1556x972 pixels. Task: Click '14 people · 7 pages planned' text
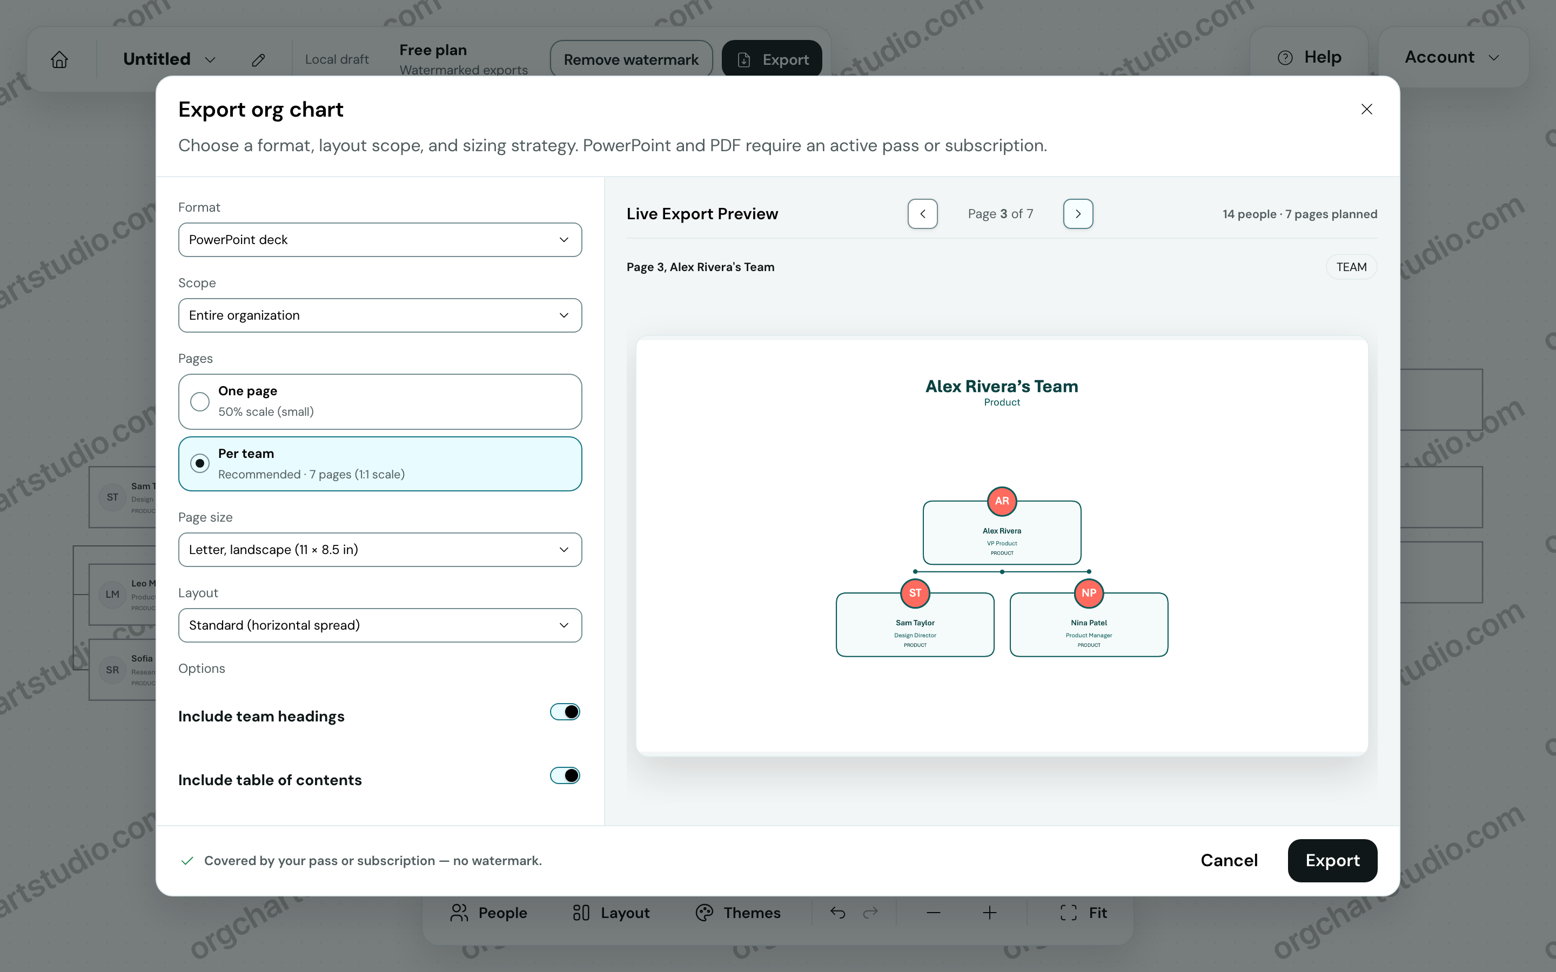[x=1299, y=214]
